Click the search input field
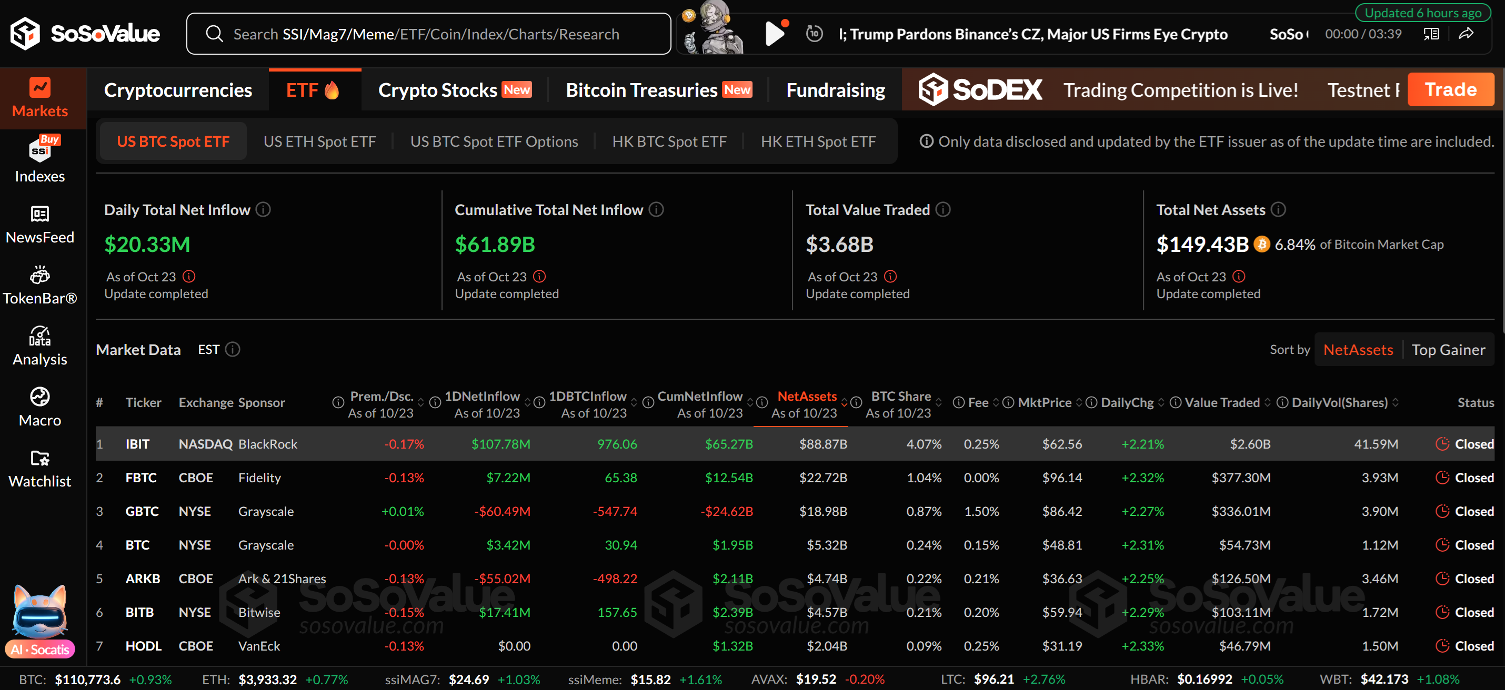Viewport: 1505px width, 690px height. [426, 34]
